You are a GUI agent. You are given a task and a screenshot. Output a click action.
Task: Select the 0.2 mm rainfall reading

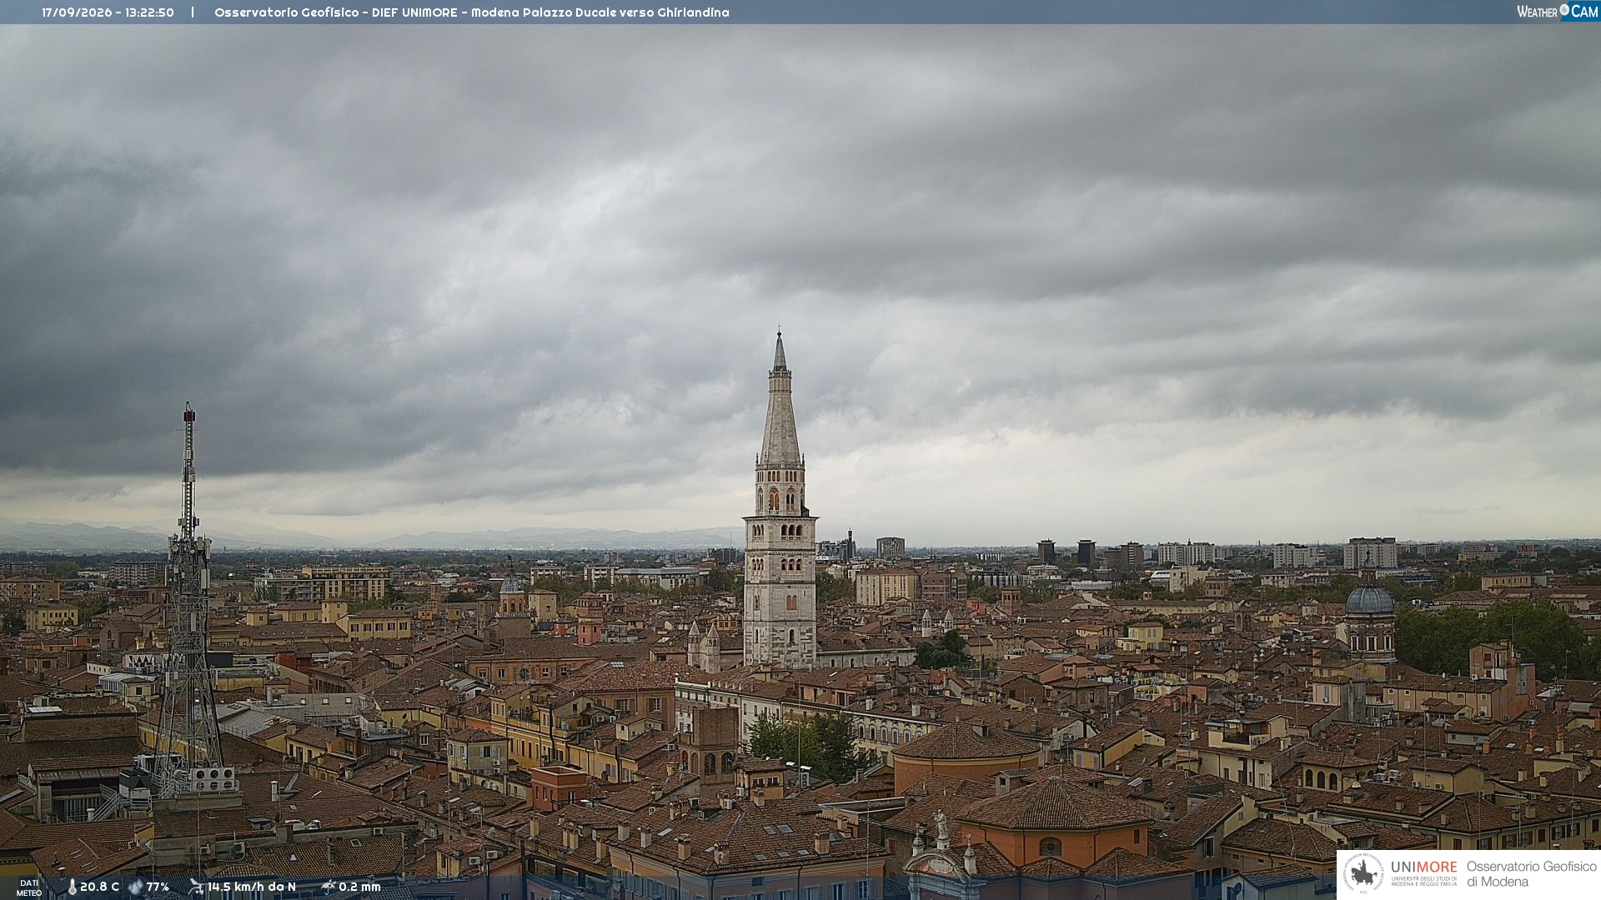point(359,887)
